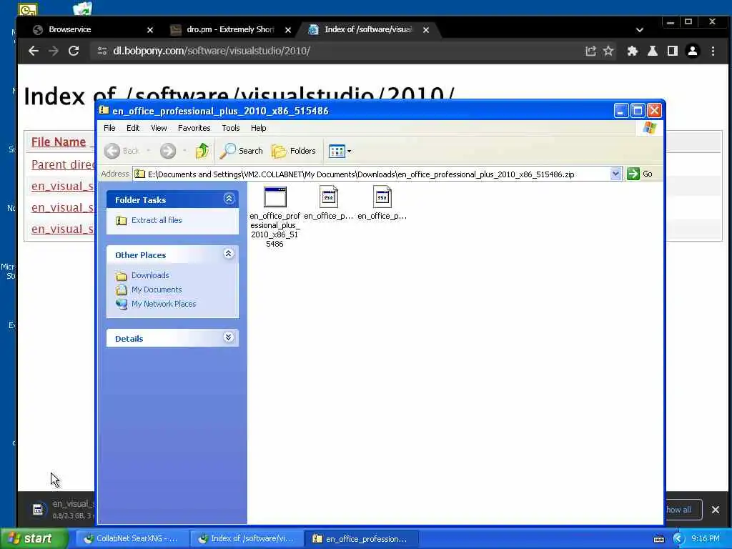The image size is (732, 549).
Task: Collapse the Folder Tasks panel
Action: pyautogui.click(x=229, y=199)
